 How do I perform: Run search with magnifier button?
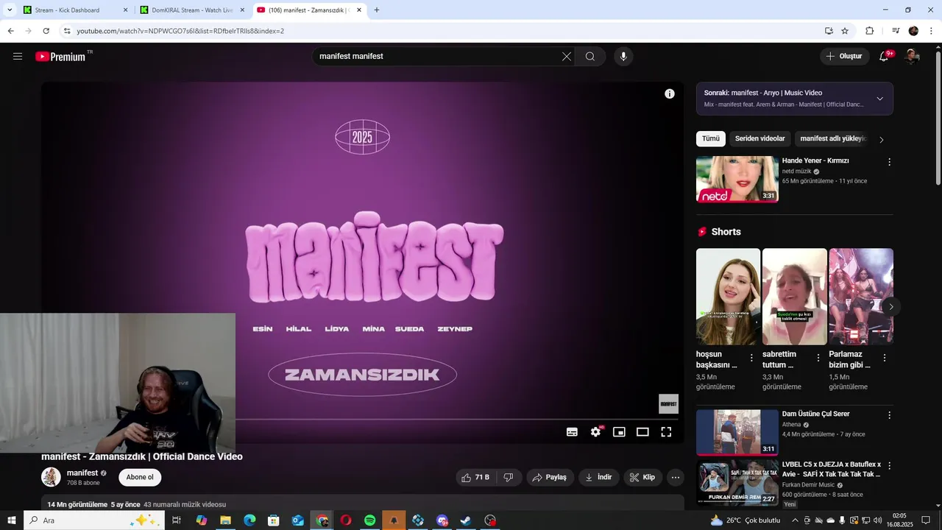click(x=590, y=56)
